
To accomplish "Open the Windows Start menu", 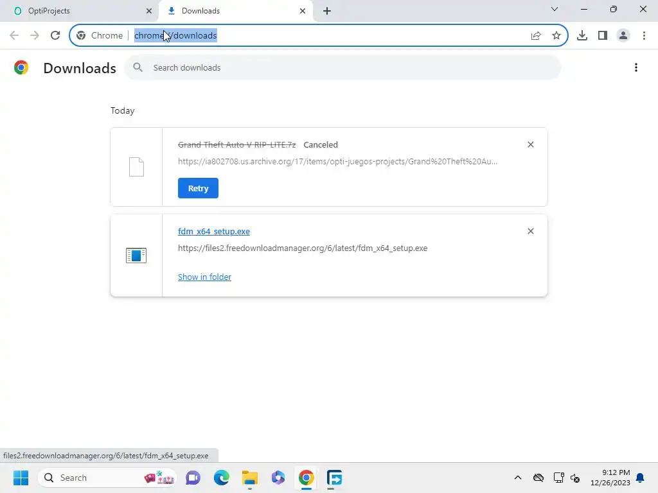I will click(x=21, y=478).
